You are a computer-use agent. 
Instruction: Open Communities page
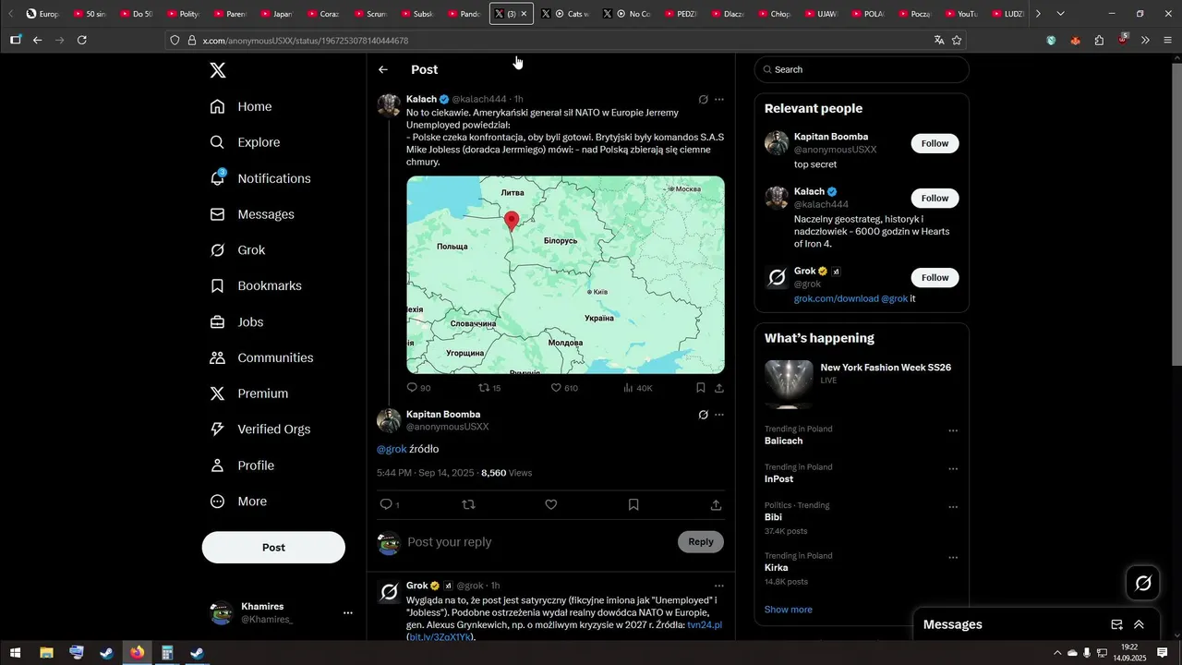261,357
